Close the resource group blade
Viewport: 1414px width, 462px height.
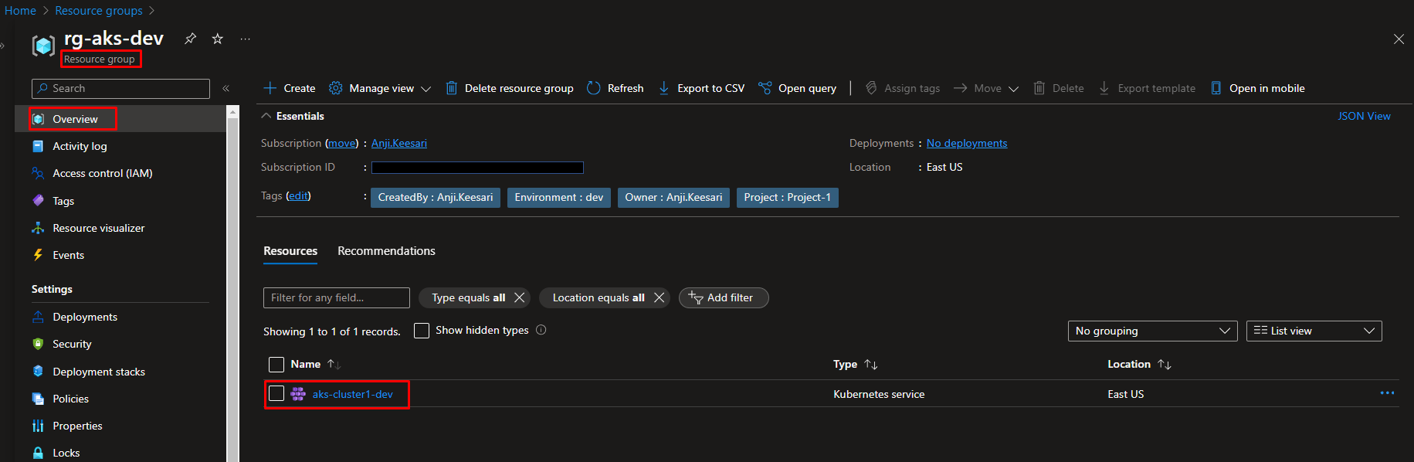click(x=1399, y=39)
